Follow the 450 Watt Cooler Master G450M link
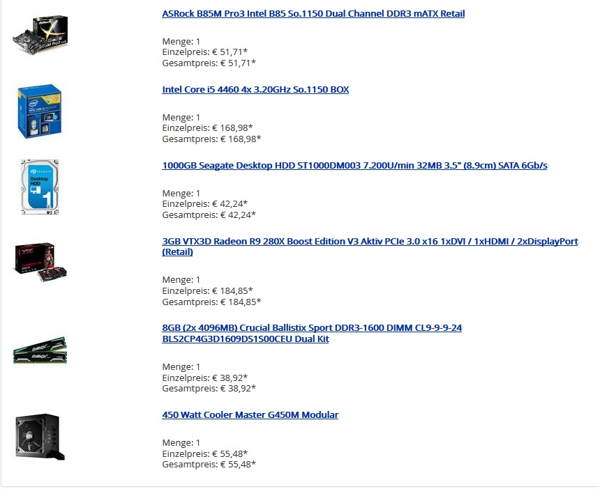The image size is (600, 489). [250, 415]
